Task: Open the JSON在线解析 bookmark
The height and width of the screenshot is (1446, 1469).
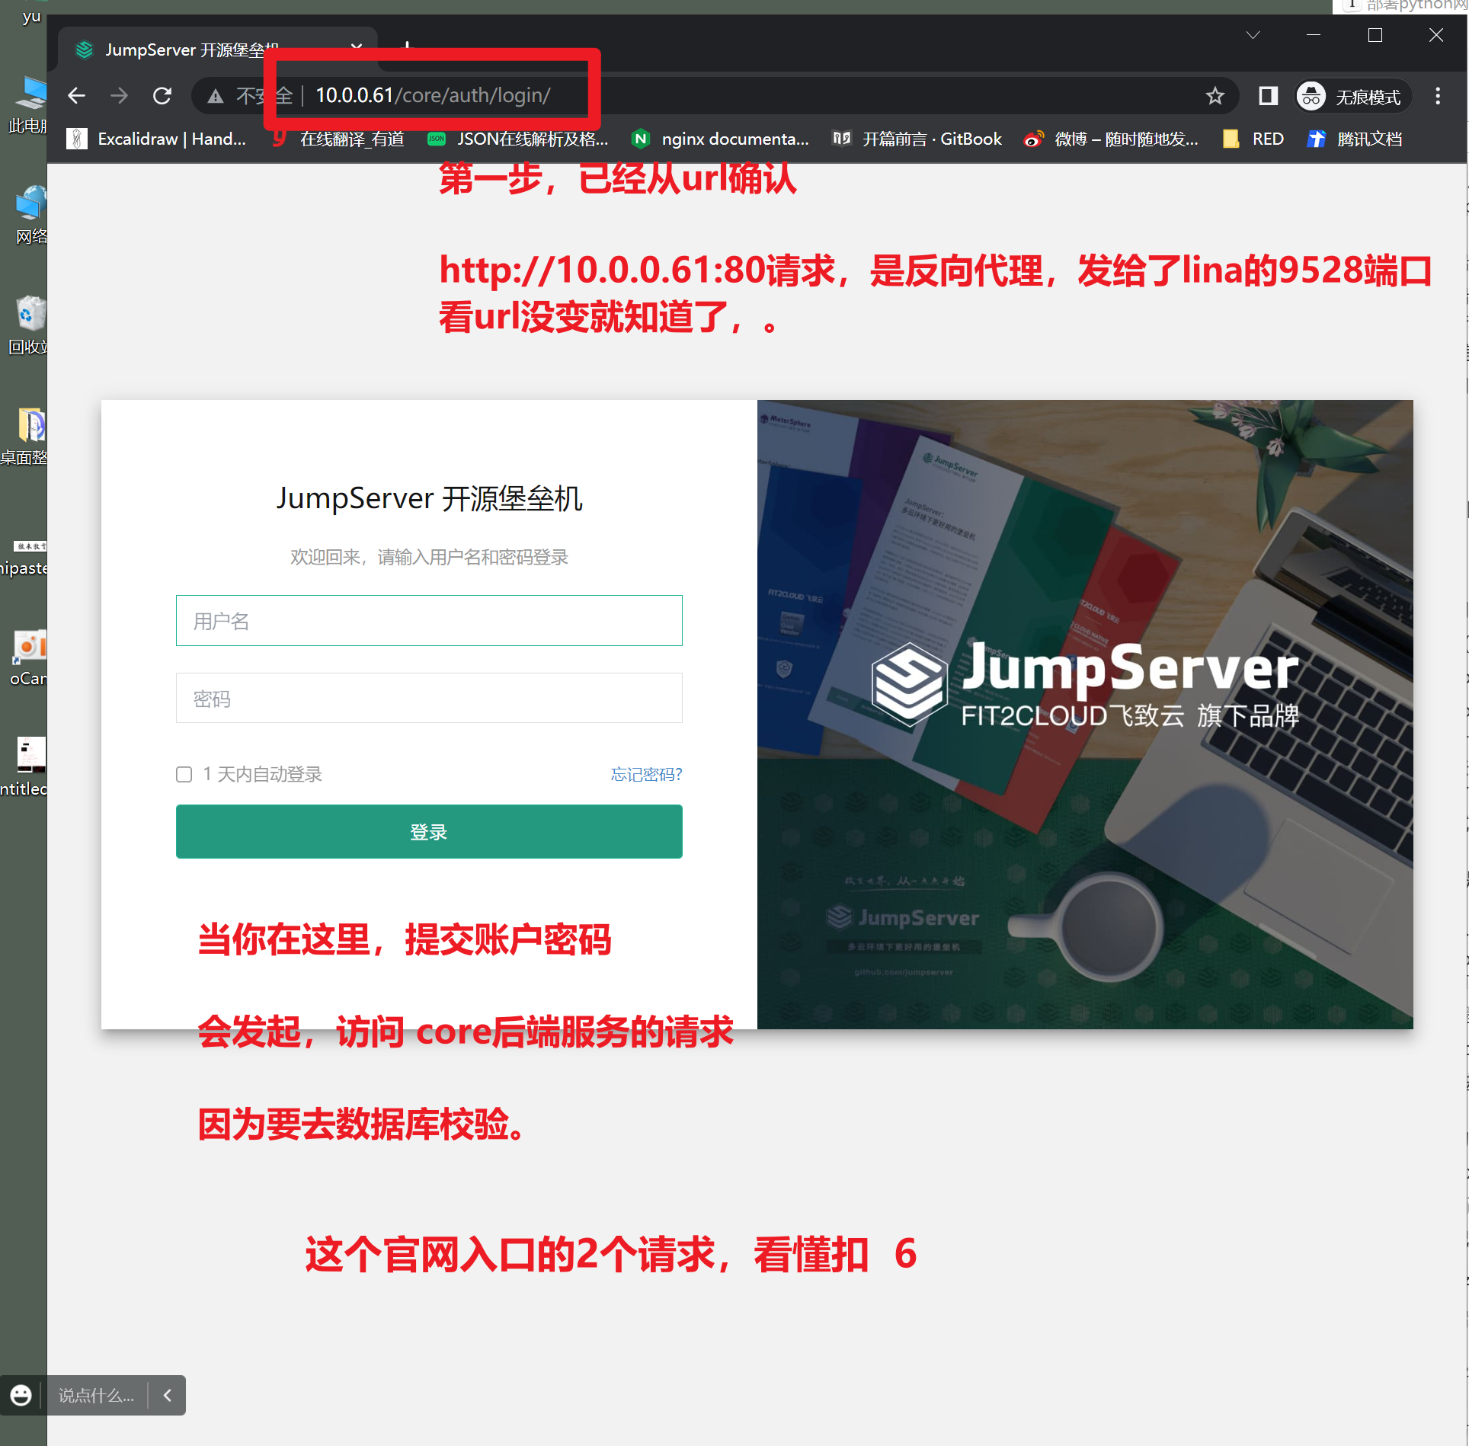Action: pos(518,139)
